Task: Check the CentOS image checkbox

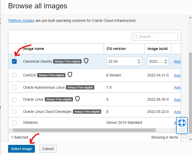Action: click(x=14, y=75)
